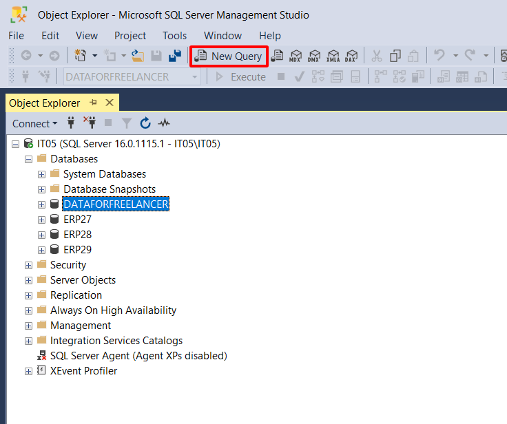Click the Database Engine Query icon
507x424 pixels.
[277, 56]
